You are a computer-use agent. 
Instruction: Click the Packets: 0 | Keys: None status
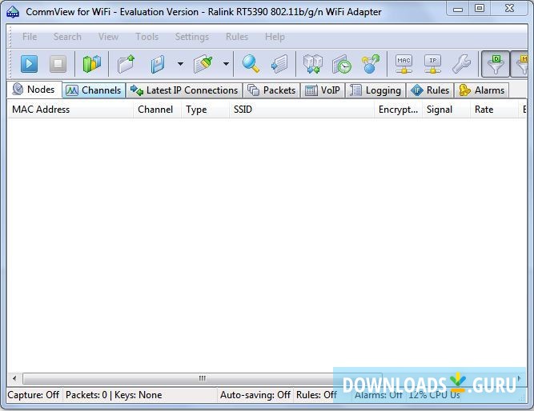(x=139, y=395)
